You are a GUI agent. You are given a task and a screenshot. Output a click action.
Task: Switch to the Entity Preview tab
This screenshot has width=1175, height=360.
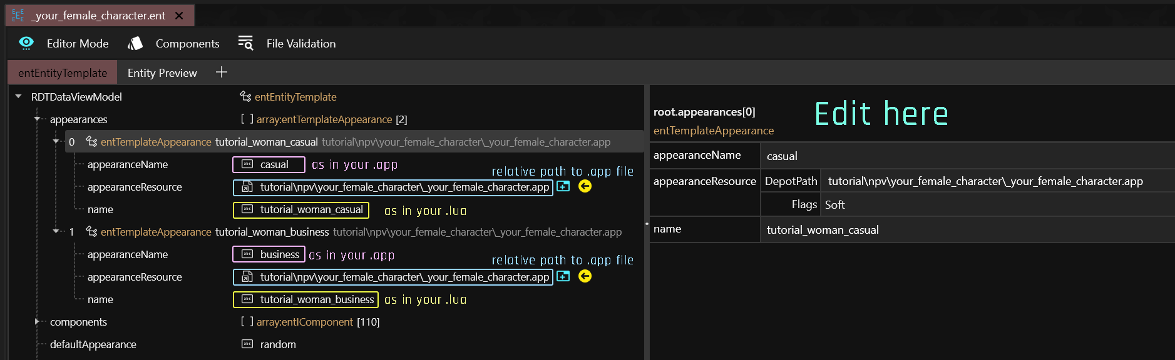click(x=162, y=73)
